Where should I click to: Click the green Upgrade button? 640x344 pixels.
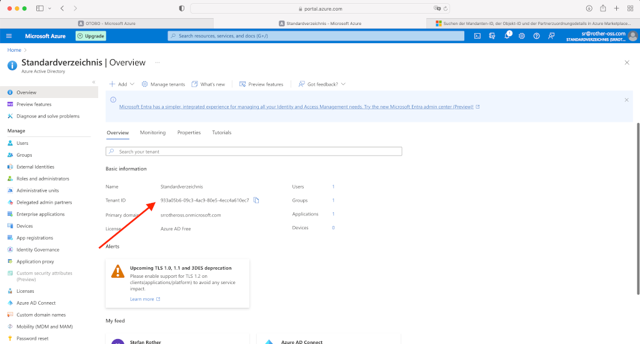point(91,36)
